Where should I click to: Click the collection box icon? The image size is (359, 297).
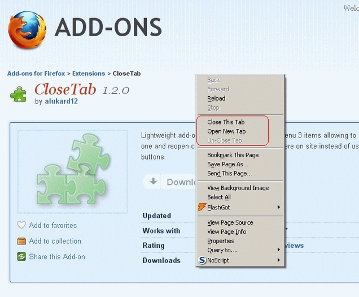pos(21,241)
